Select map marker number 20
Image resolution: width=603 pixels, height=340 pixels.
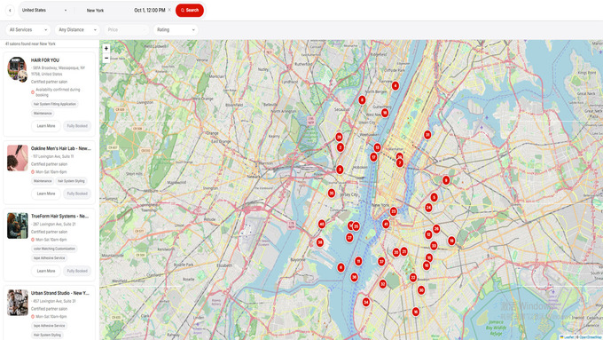tap(396, 253)
